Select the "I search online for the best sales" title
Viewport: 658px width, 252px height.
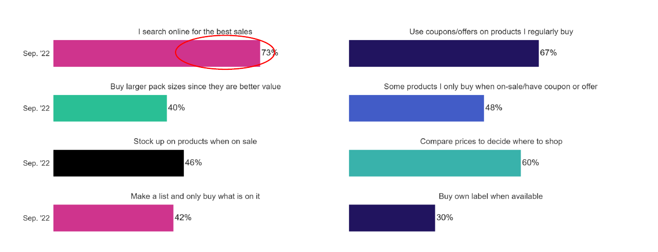pyautogui.click(x=195, y=32)
